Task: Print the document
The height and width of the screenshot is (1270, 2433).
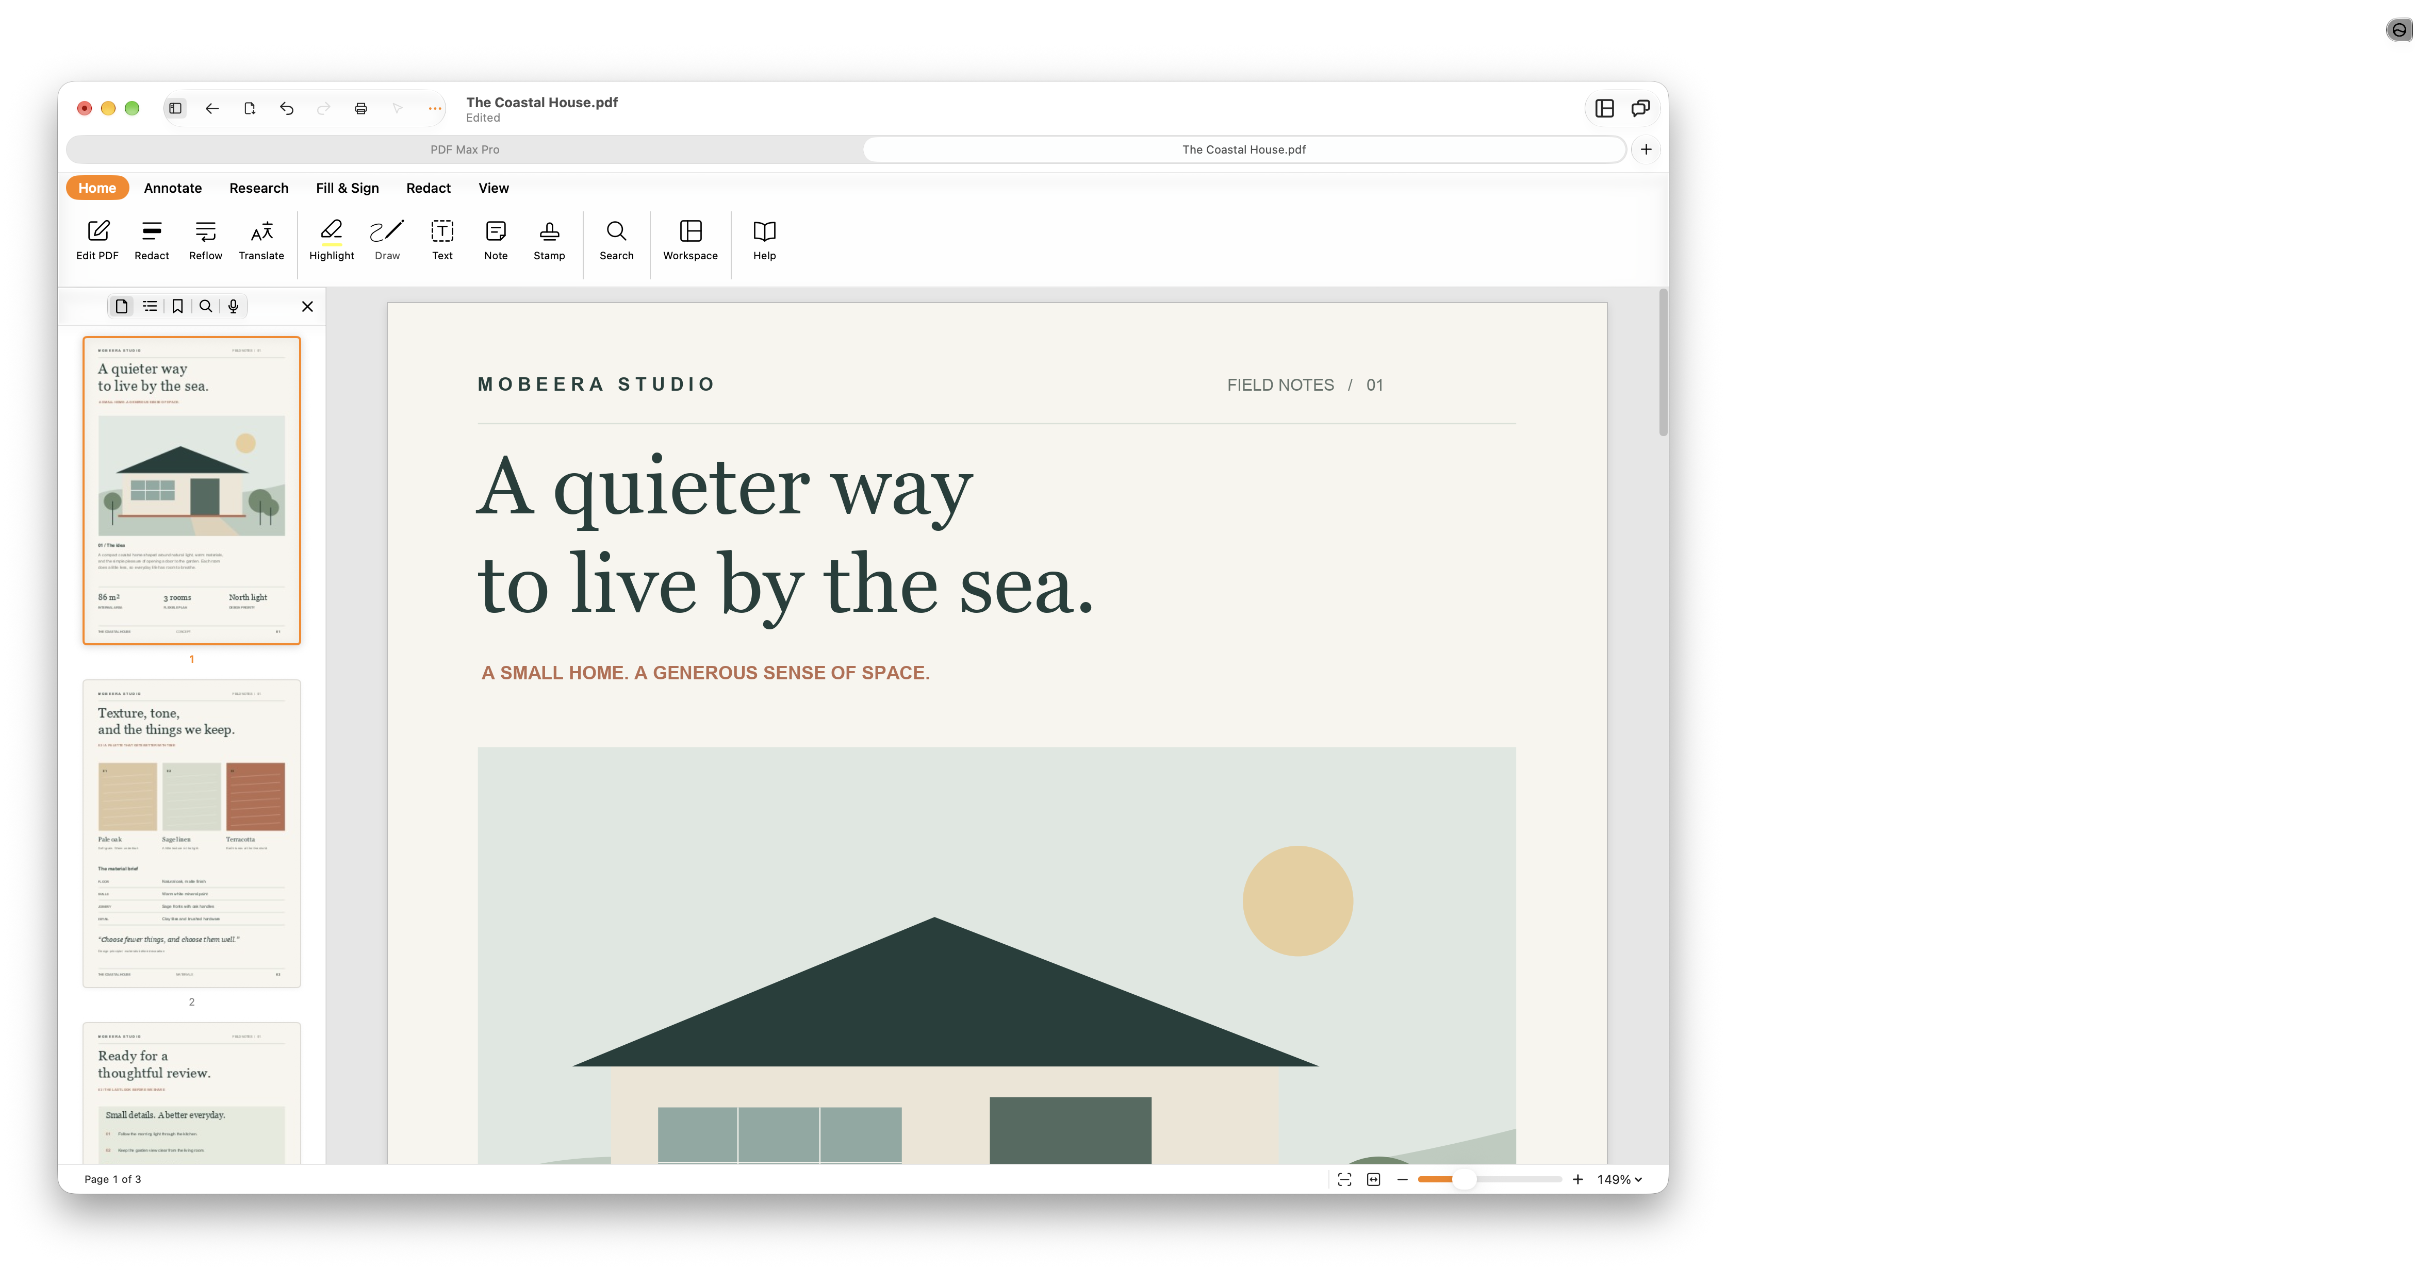Action: (x=361, y=109)
